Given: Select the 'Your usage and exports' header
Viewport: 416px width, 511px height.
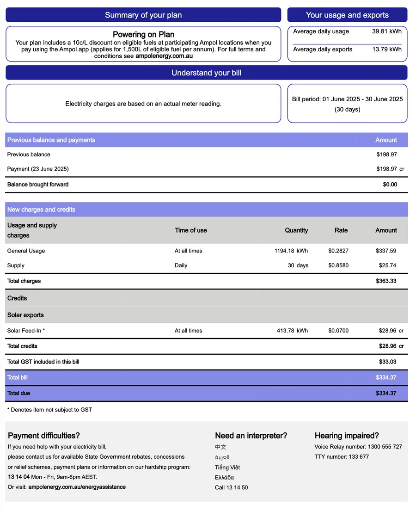Looking at the screenshot, I should pos(347,15).
